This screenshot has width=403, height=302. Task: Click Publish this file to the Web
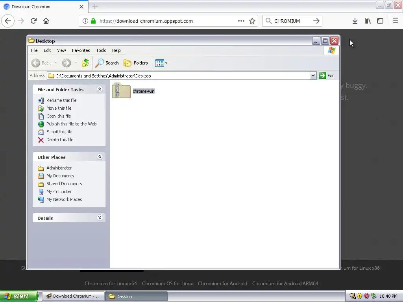[72, 124]
